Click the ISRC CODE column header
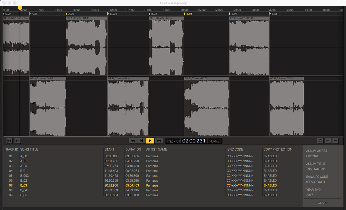Screen dimensions: 346x210 pyautogui.click(x=235, y=149)
